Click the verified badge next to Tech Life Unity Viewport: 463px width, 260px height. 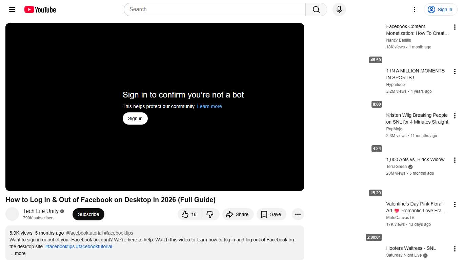[x=62, y=211]
